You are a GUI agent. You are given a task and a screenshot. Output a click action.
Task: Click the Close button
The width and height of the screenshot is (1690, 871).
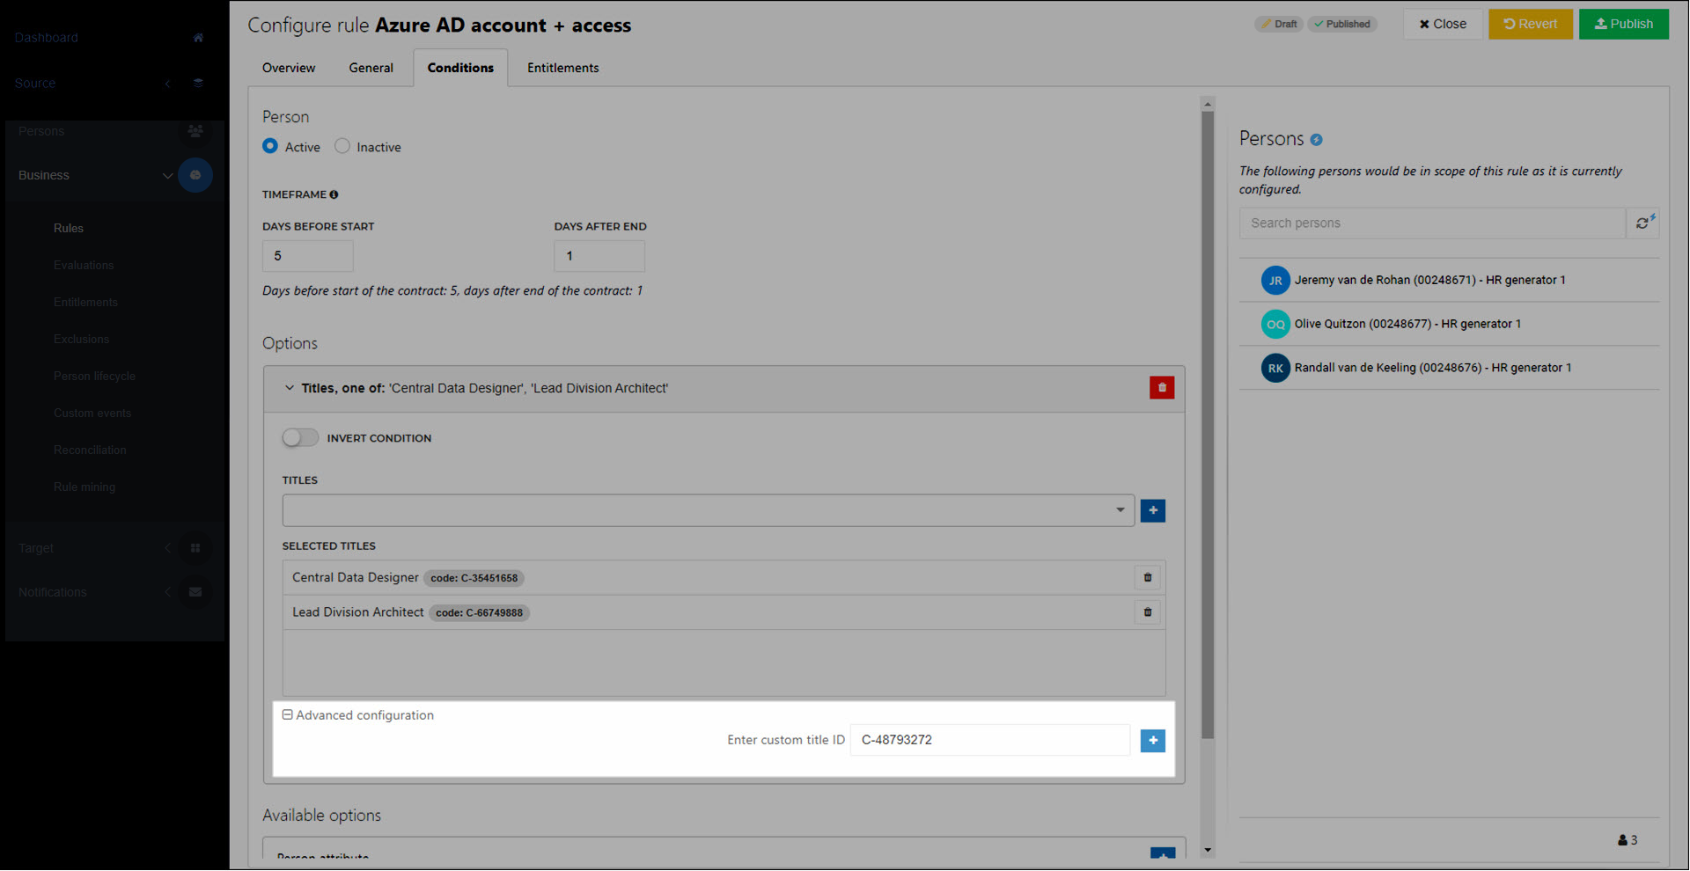coord(1443,24)
